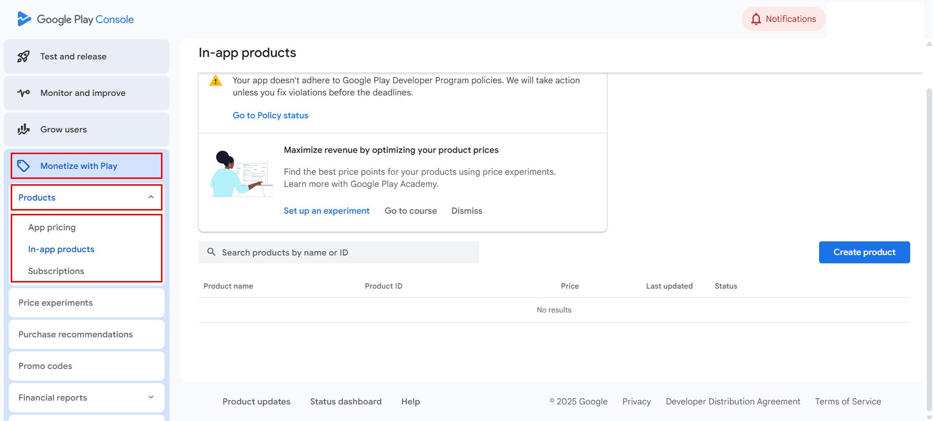The height and width of the screenshot is (421, 933).
Task: Open Price experiments section
Action: (x=87, y=302)
